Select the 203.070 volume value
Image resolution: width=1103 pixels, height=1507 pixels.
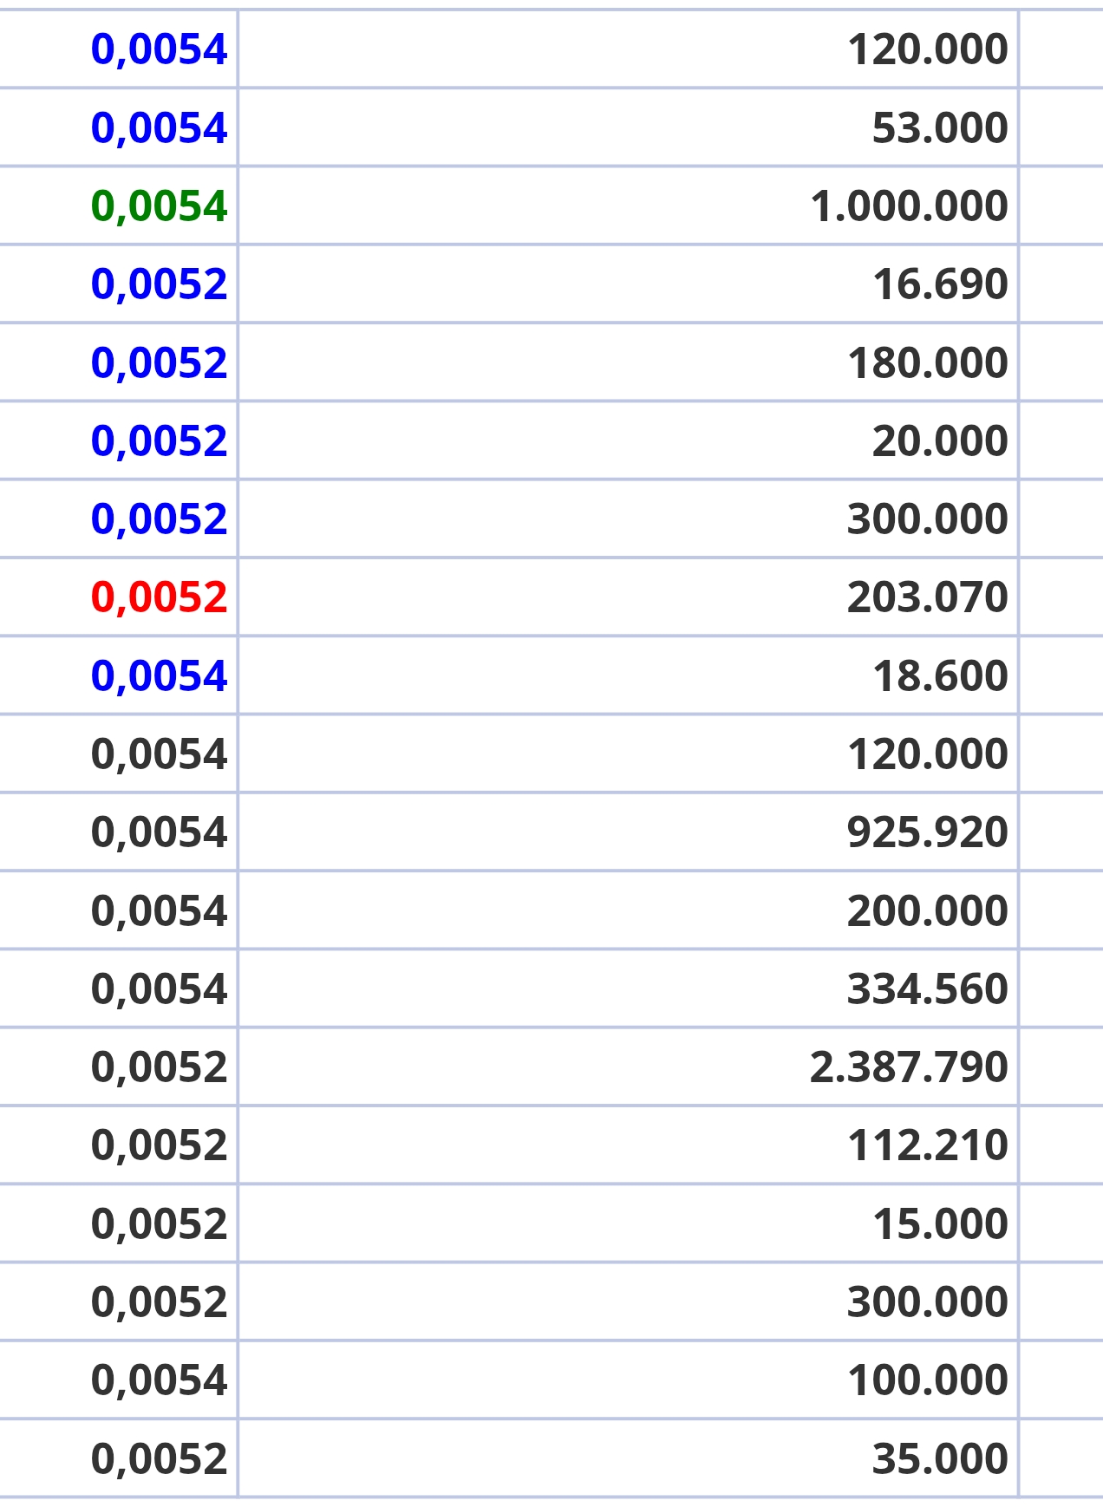pos(927,597)
